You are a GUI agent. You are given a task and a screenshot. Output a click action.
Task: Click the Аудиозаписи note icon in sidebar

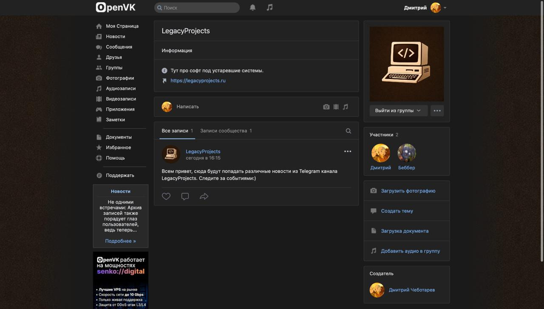coord(99,89)
